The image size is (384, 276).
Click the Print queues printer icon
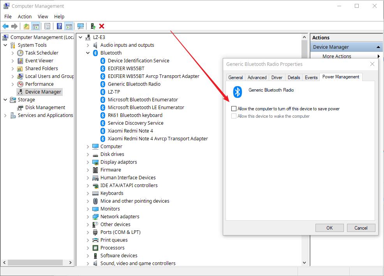click(95, 240)
